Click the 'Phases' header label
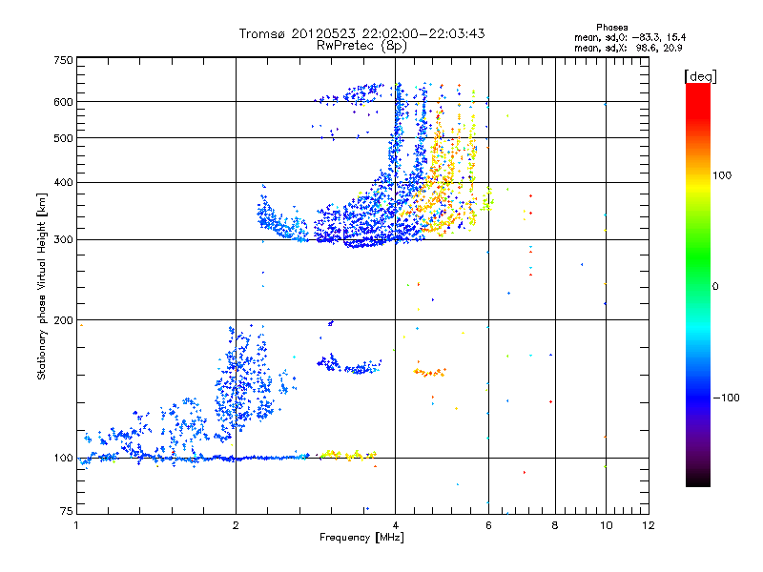763x572 pixels. point(611,28)
